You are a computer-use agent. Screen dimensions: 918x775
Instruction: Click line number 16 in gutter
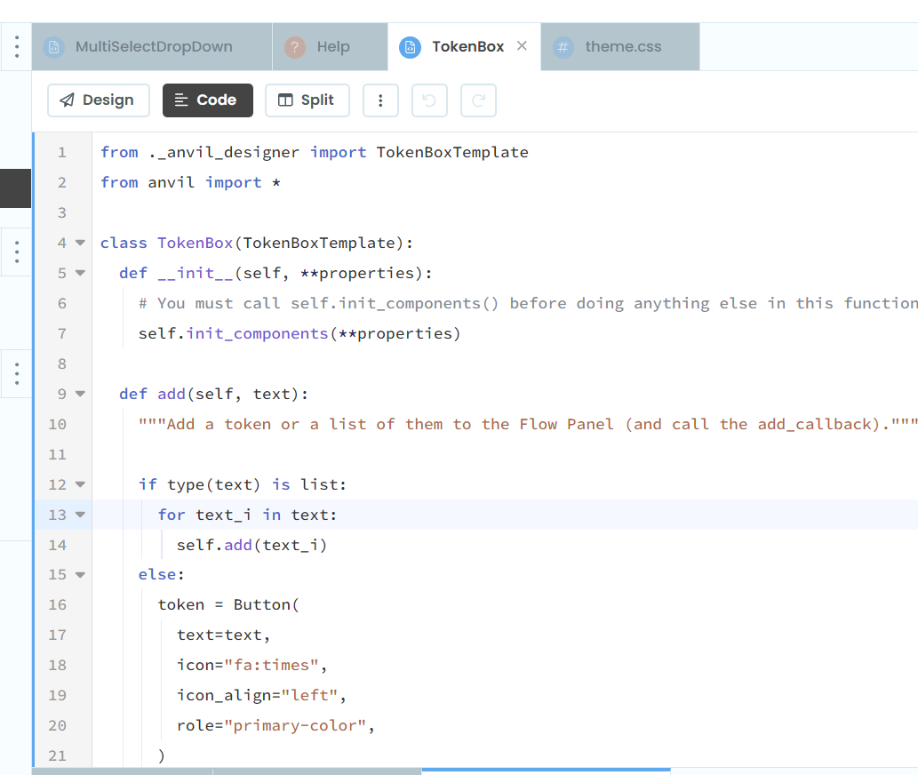[x=58, y=605]
